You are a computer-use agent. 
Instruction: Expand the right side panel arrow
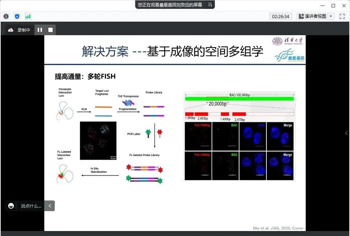tap(346, 133)
